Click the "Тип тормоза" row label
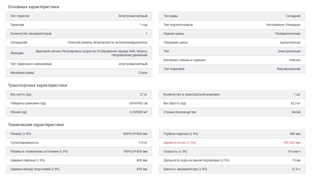The width and height of the screenshot is (312, 179). pos(20,16)
